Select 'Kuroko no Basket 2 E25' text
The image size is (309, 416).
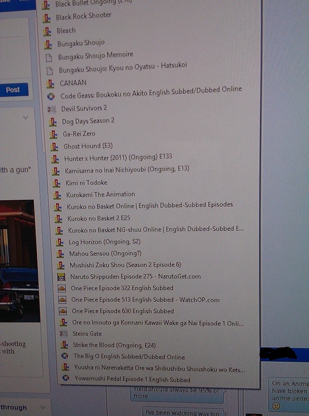point(99,218)
